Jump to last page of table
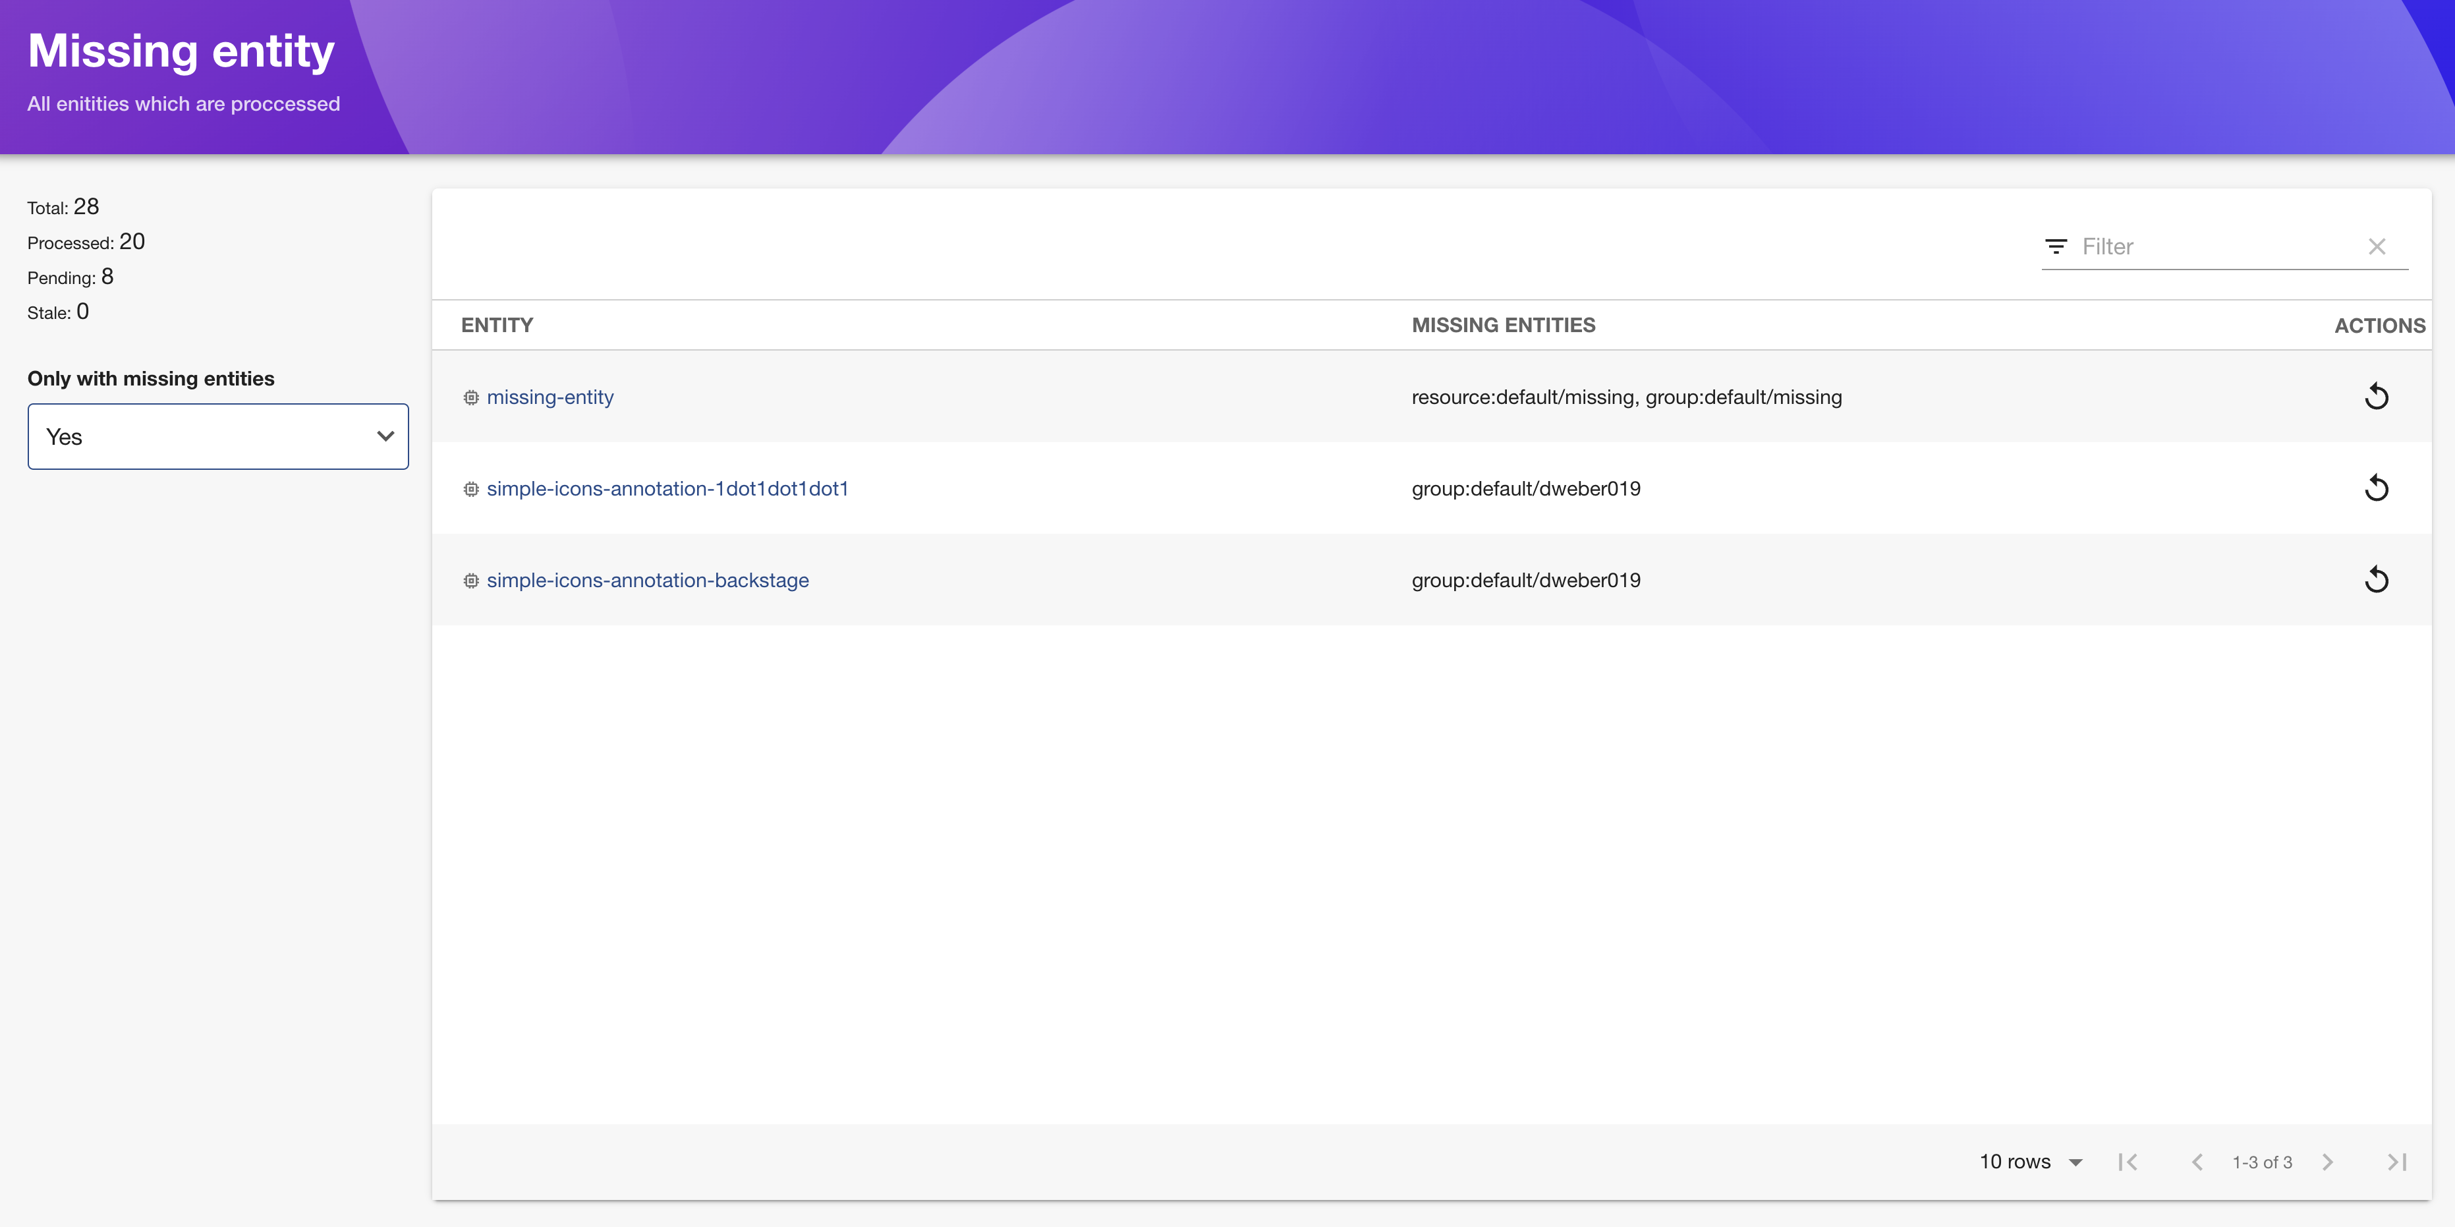2455x1227 pixels. pyautogui.click(x=2396, y=1161)
